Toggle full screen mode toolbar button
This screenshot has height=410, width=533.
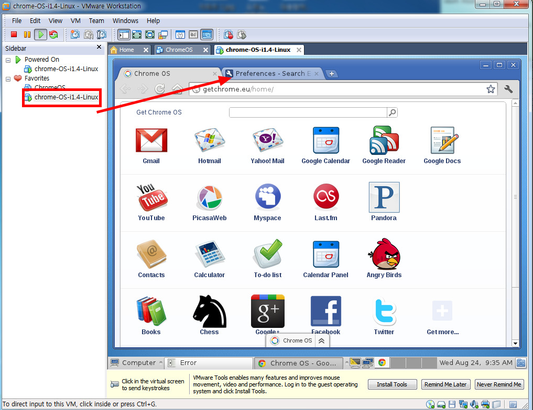click(x=137, y=35)
